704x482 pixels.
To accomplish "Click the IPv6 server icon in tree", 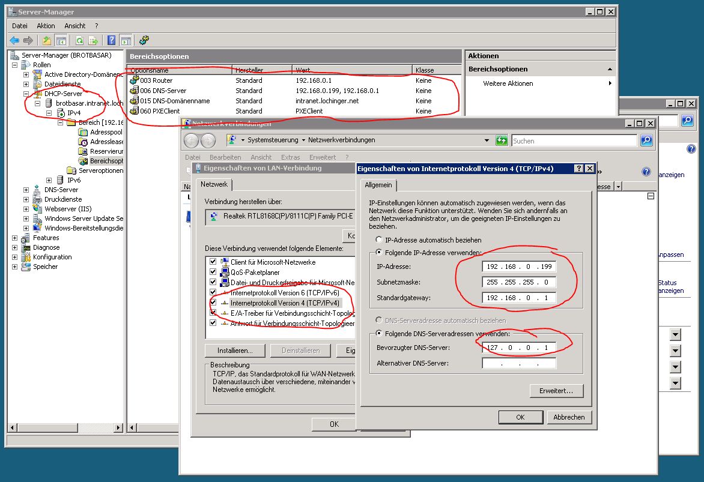I will [60, 180].
